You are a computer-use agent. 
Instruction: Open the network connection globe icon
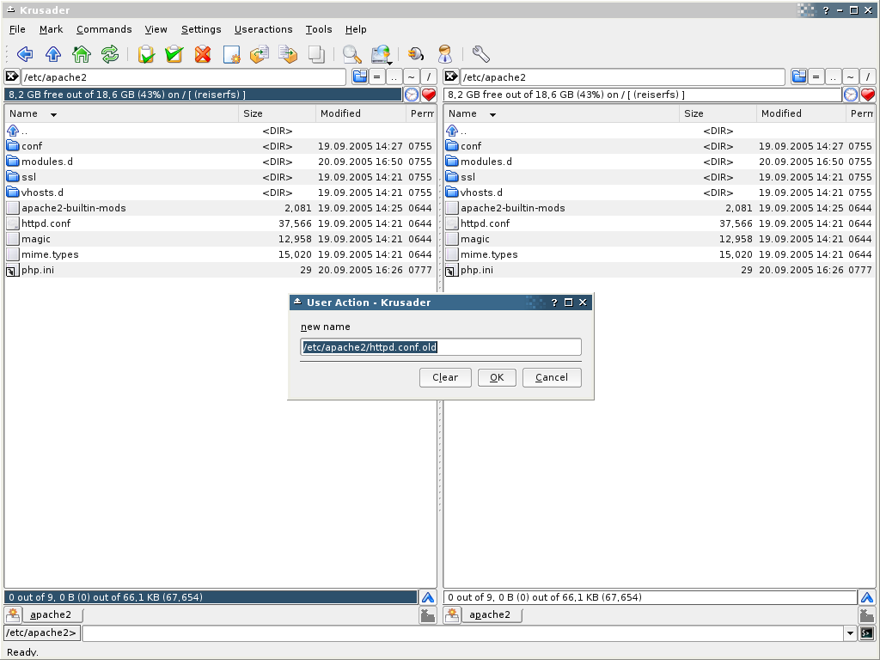point(381,54)
